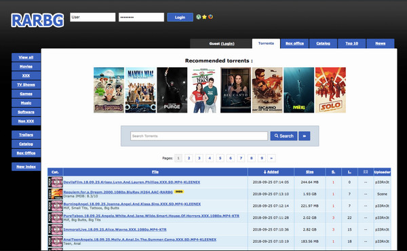Open the Software category
This screenshot has height=251, width=407.
pos(26,112)
